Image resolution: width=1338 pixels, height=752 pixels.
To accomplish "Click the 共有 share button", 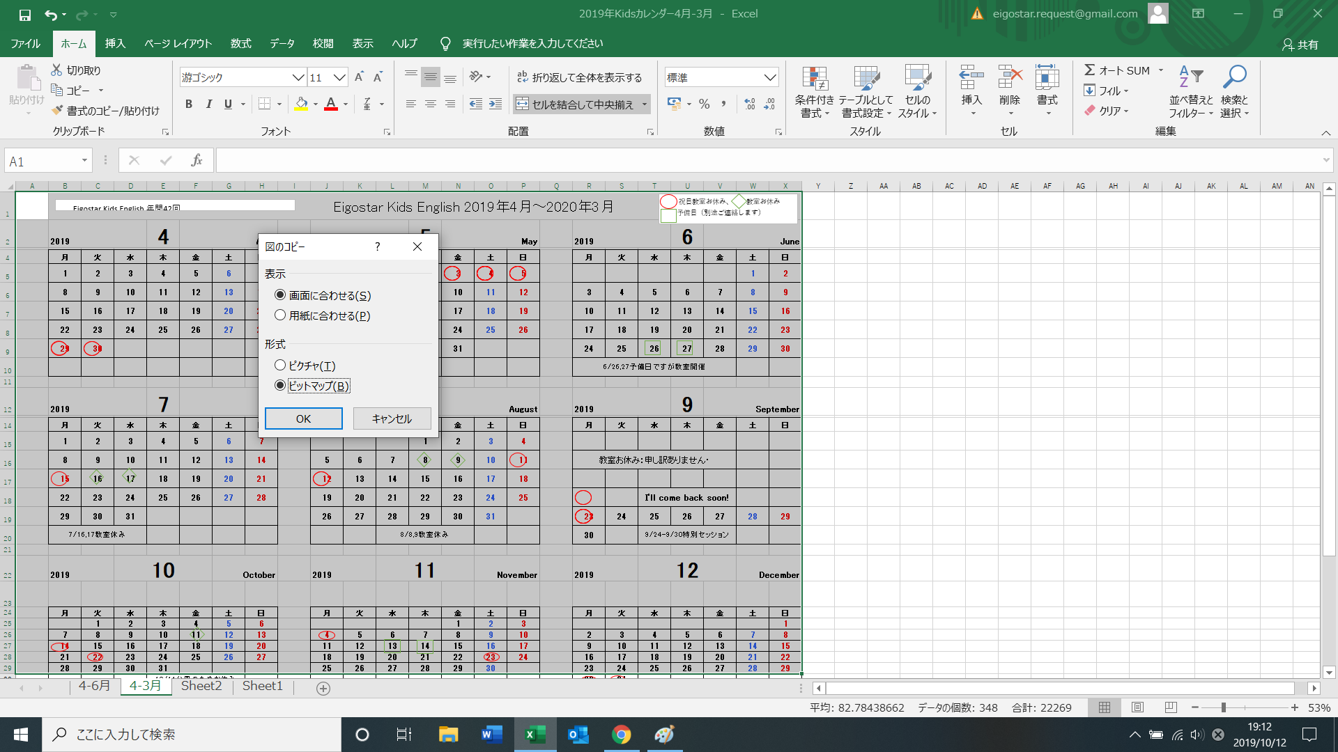I will pos(1301,45).
